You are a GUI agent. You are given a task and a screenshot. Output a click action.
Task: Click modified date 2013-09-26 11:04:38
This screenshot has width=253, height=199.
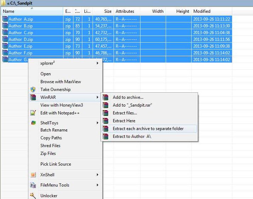pyautogui.click(x=211, y=33)
